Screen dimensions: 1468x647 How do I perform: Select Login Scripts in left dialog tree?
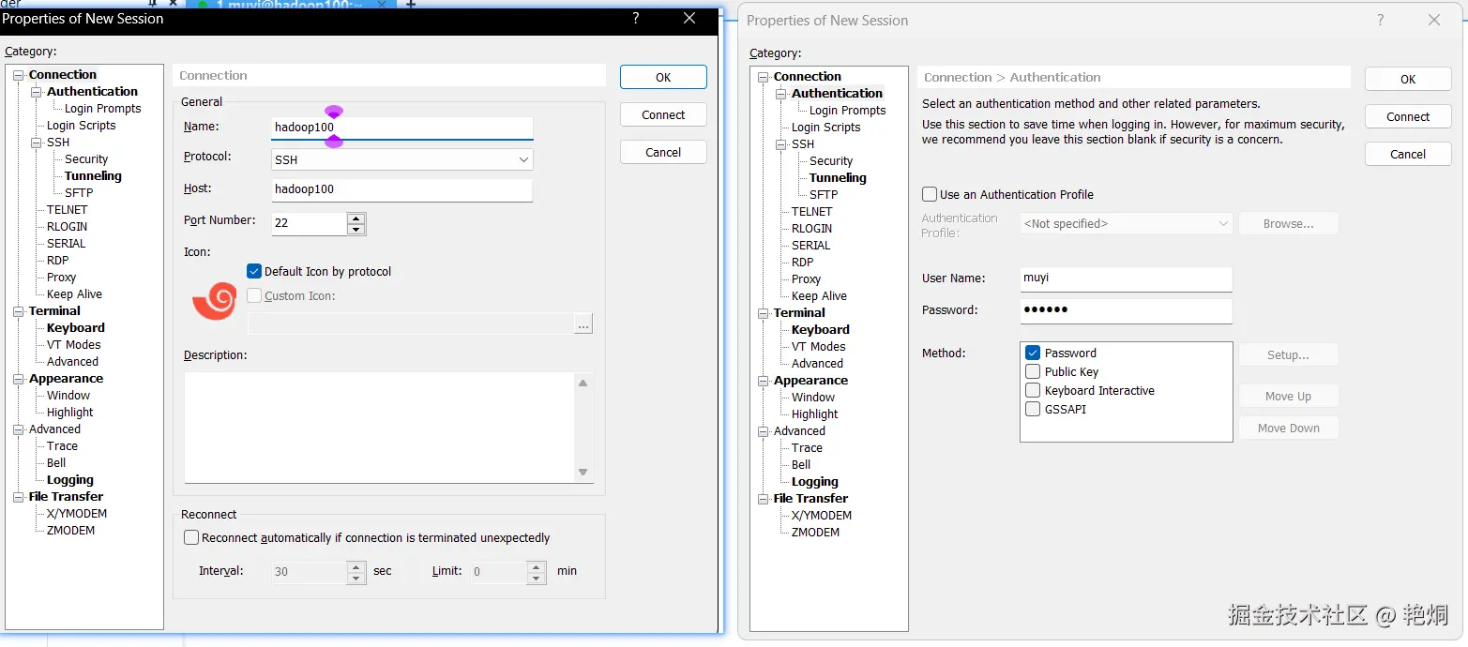(82, 126)
